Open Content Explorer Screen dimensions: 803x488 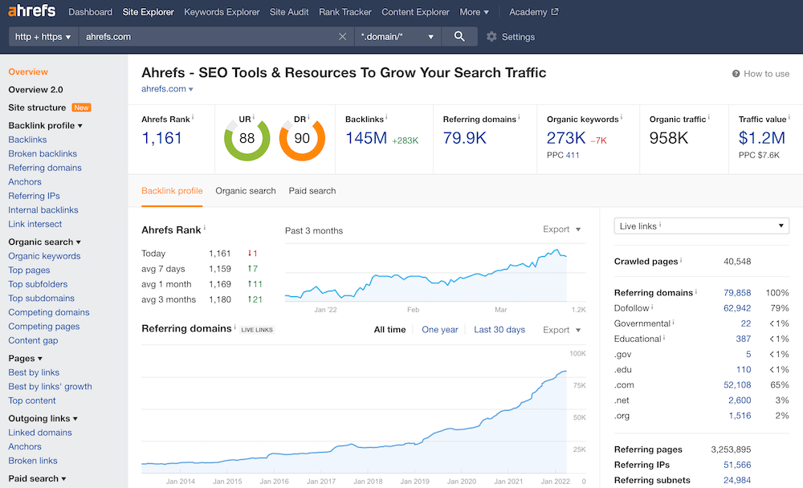[x=415, y=12]
